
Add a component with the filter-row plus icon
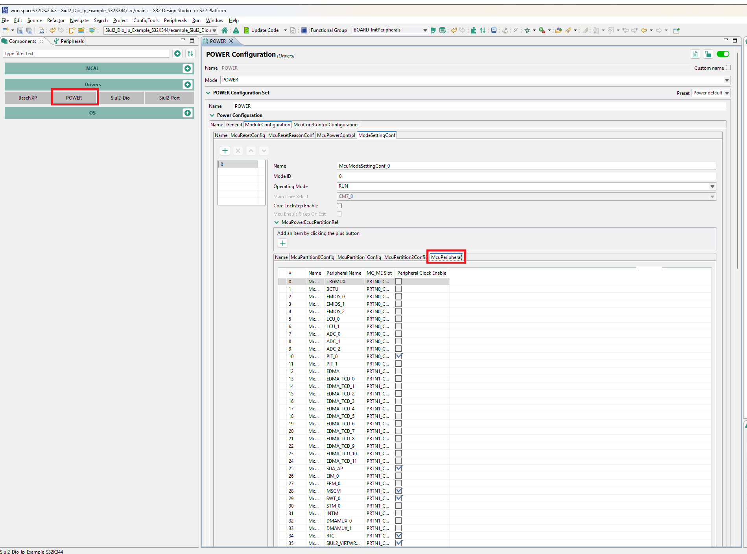click(178, 54)
